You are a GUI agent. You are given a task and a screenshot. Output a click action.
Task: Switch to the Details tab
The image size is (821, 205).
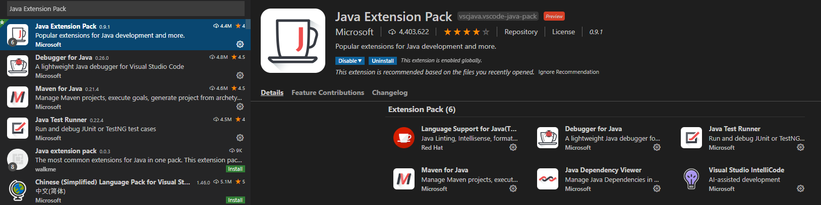click(x=272, y=92)
